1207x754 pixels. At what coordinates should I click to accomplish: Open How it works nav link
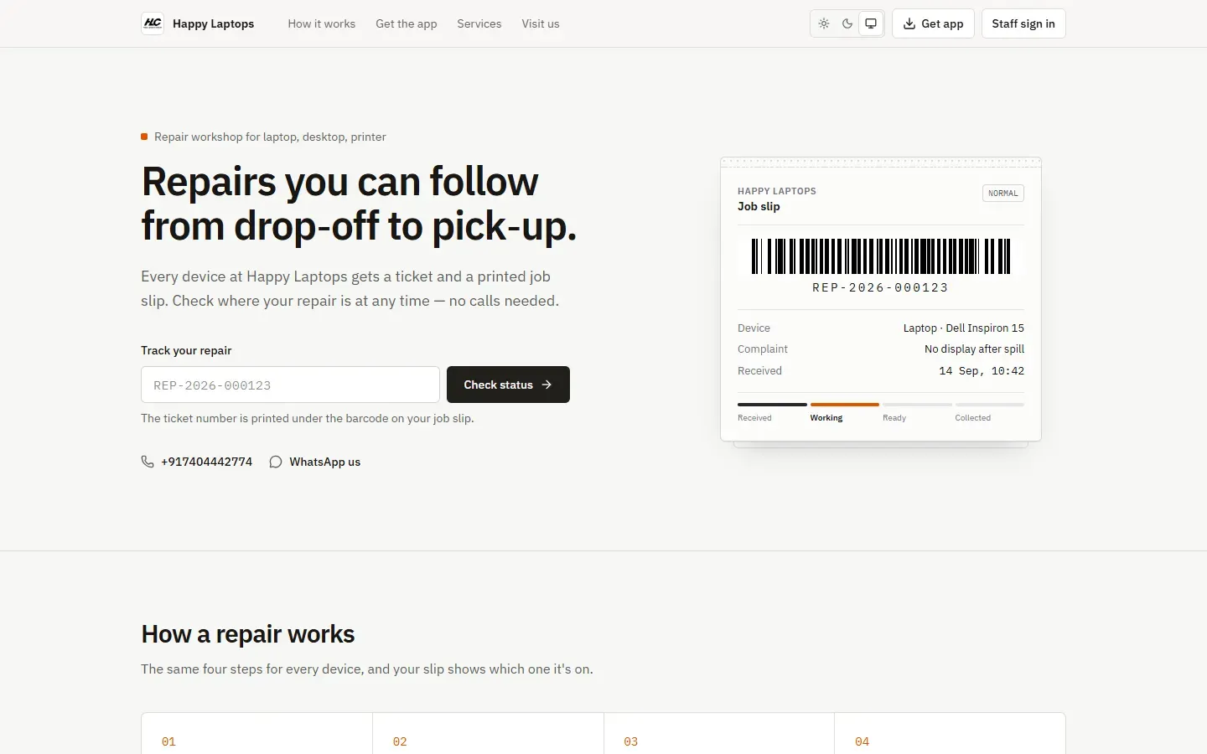coord(322,23)
